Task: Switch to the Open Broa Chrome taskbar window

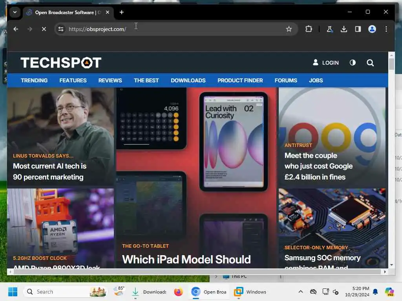Action: (209, 292)
